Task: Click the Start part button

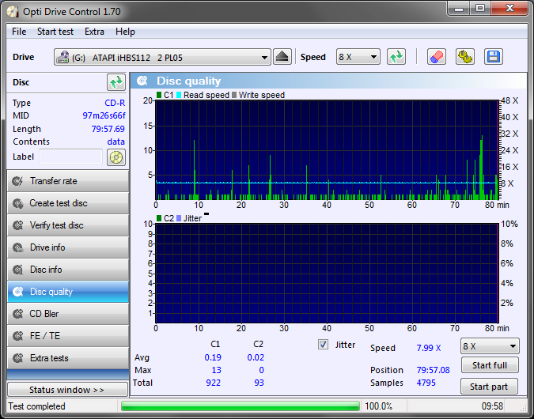Action: coord(489,387)
